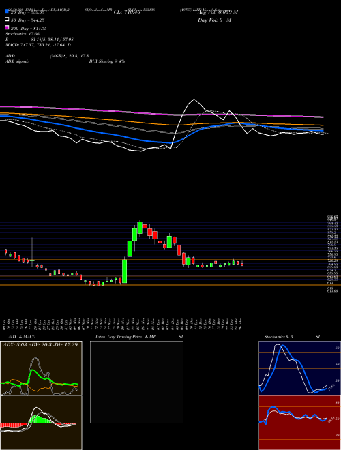Click the ADX +DY -DY readout header
Viewport: 341px width, 450px height.
(x=40, y=344)
